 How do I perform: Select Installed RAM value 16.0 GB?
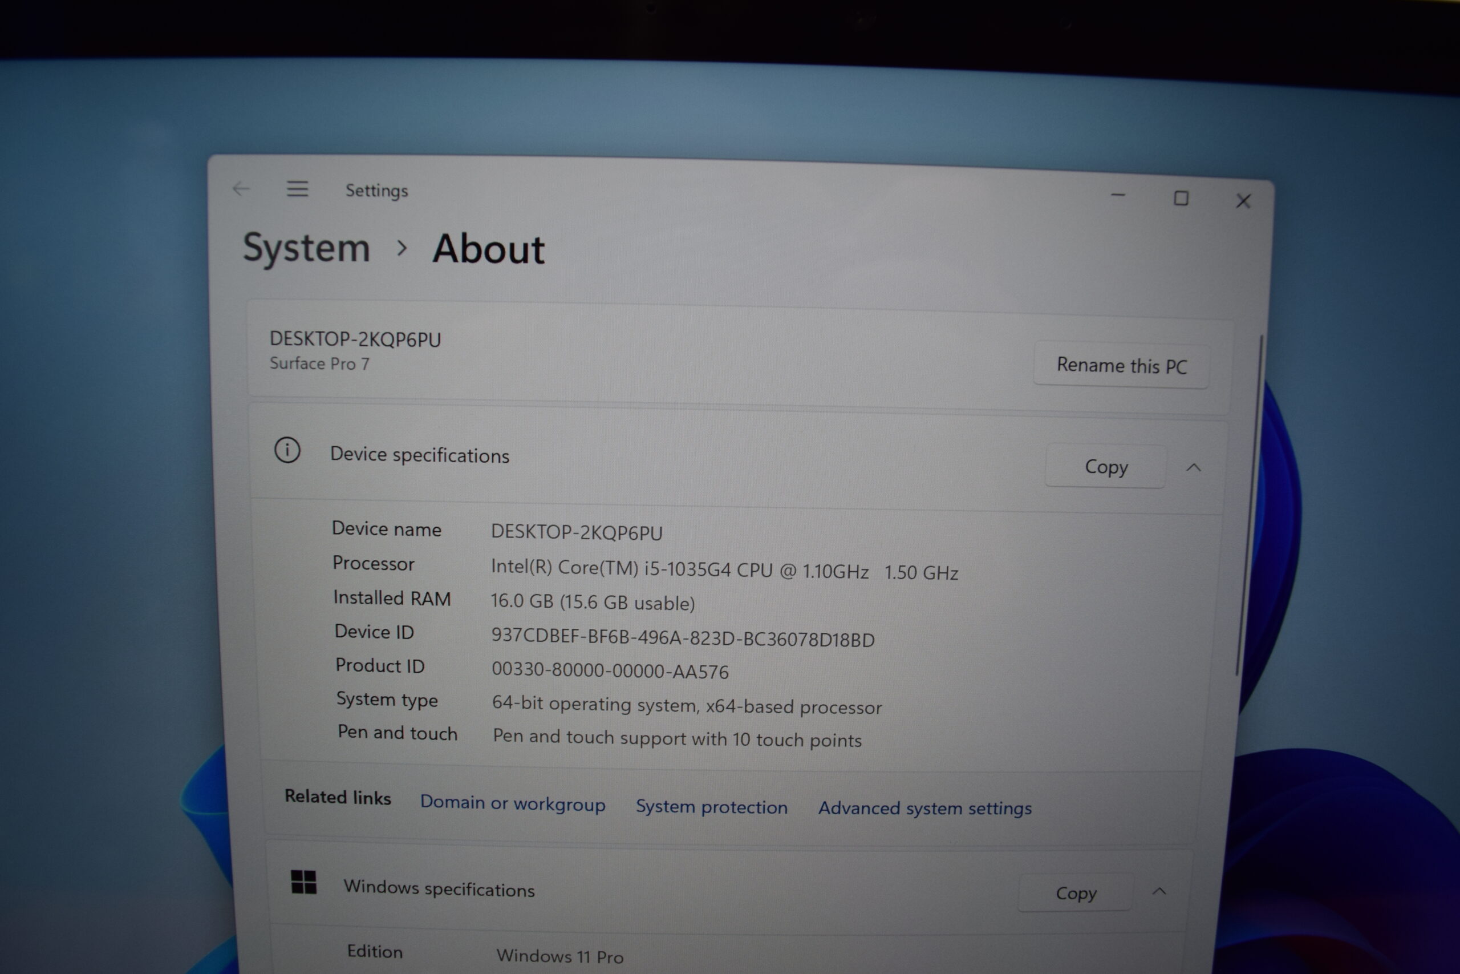click(593, 602)
